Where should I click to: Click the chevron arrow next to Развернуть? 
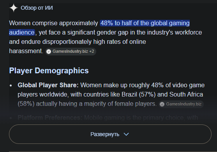[x=126, y=134]
